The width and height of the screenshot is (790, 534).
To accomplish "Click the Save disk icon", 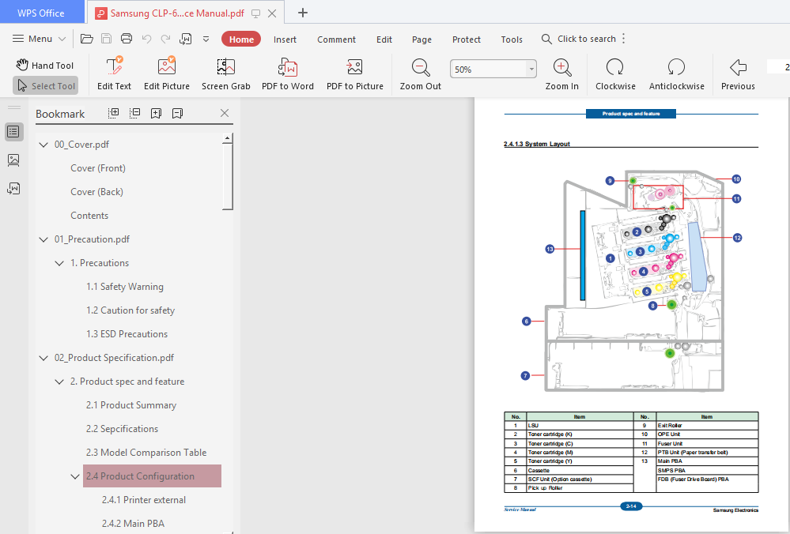I will point(106,39).
